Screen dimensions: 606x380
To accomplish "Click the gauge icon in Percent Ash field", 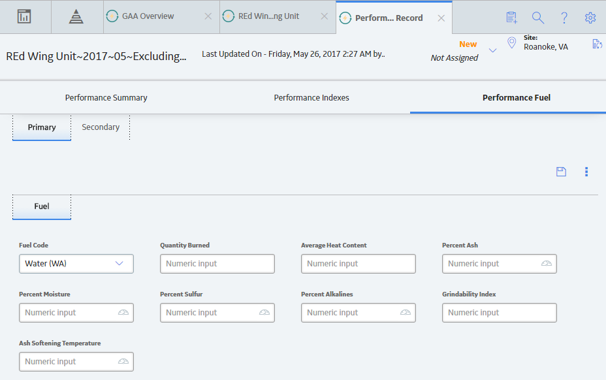I will (547, 264).
